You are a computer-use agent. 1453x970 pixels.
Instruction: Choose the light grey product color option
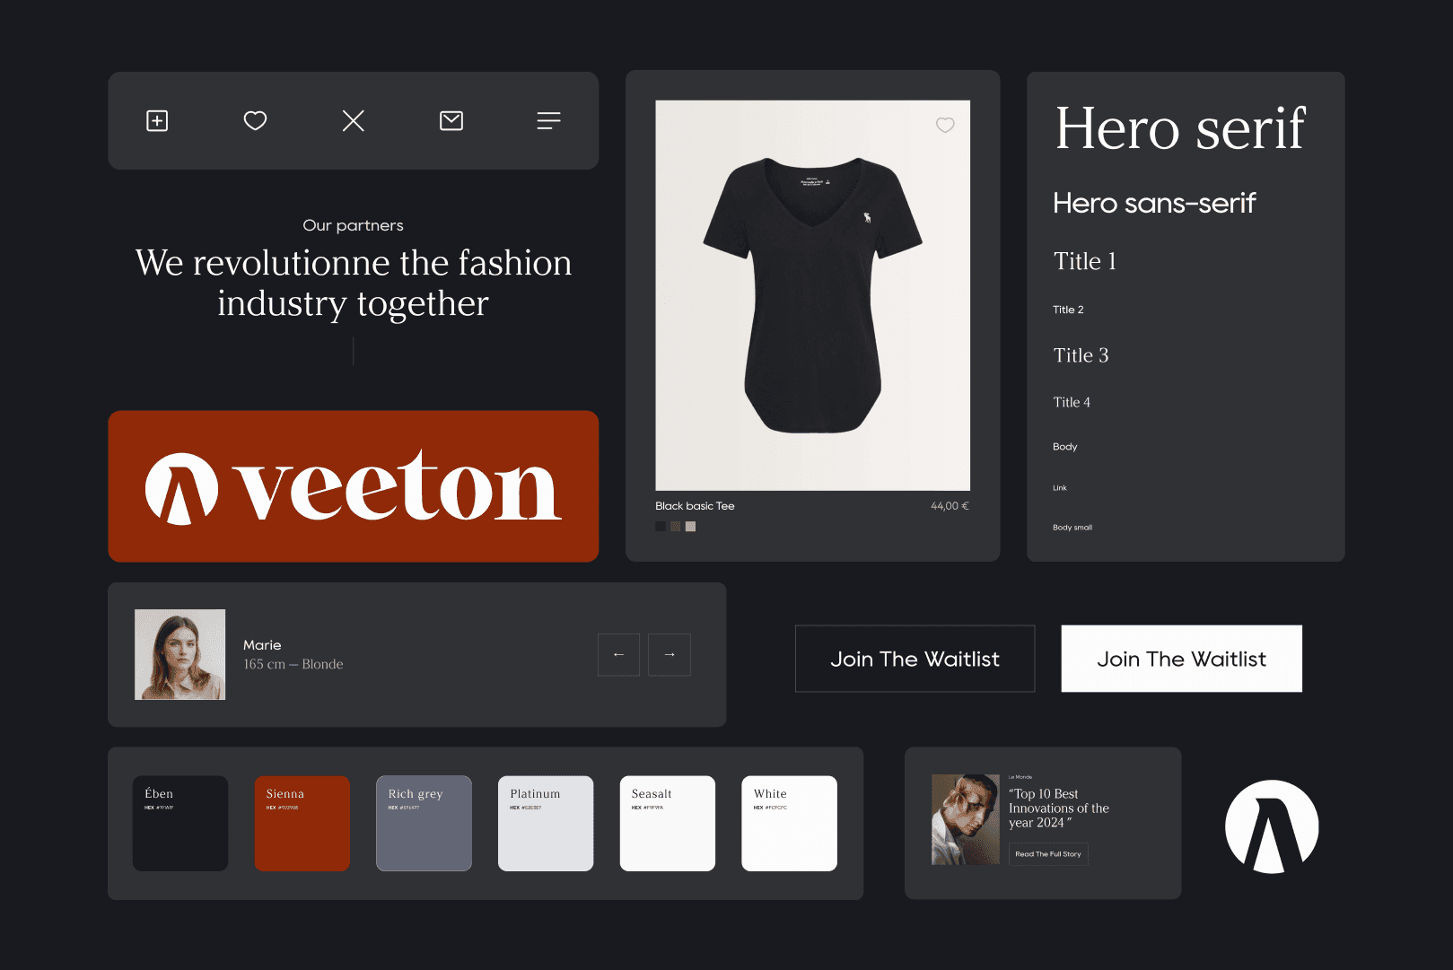pyautogui.click(x=690, y=527)
